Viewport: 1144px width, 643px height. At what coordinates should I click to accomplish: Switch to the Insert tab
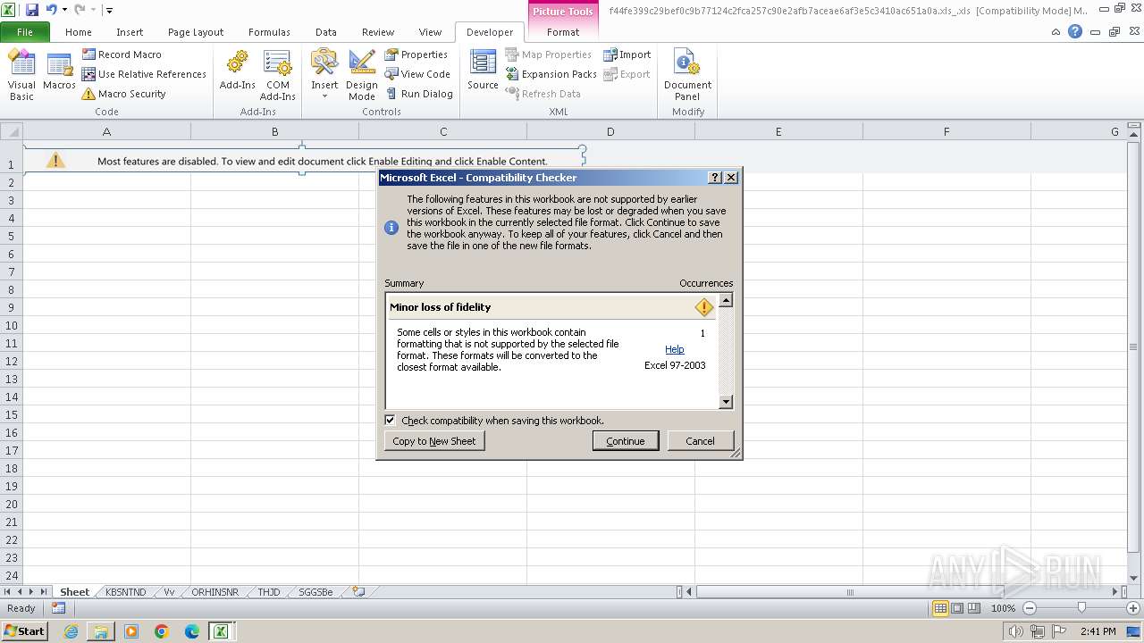click(130, 32)
